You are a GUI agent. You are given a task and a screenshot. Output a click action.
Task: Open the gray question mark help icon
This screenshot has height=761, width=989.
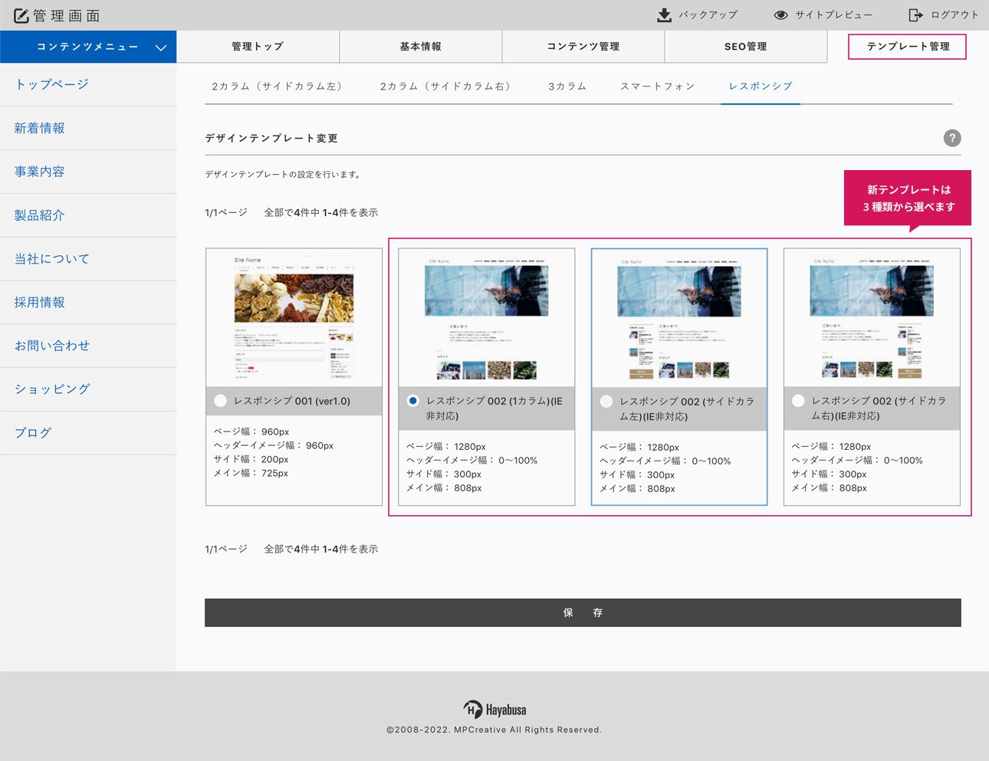[951, 138]
